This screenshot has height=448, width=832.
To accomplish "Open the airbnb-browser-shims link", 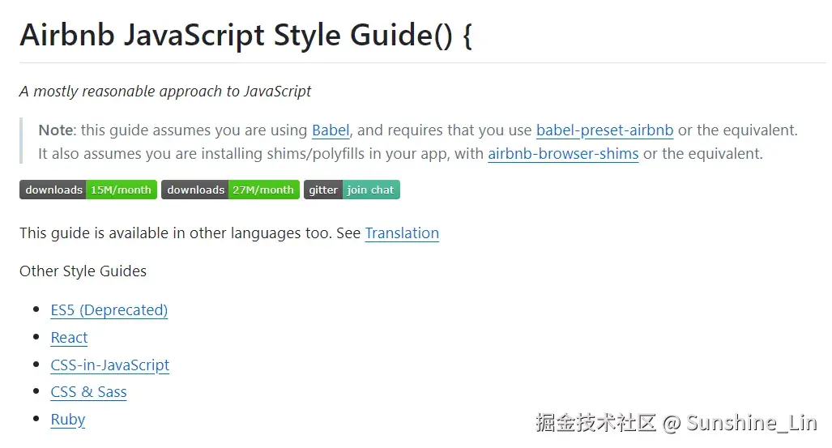I will 563,153.
